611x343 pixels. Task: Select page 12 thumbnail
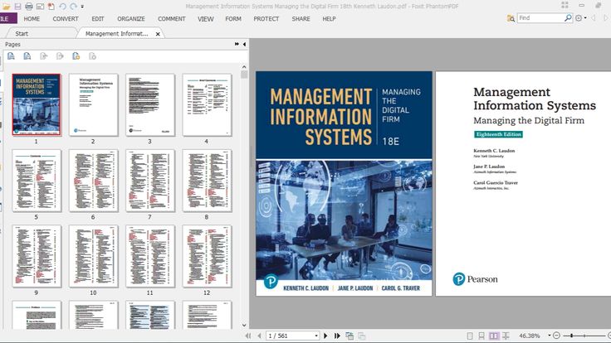[207, 256]
